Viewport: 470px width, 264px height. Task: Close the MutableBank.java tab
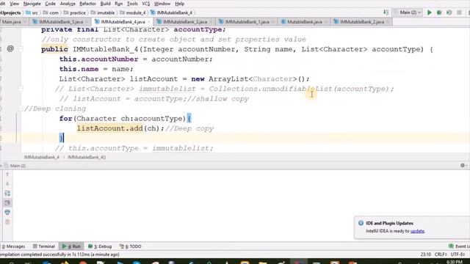326,22
